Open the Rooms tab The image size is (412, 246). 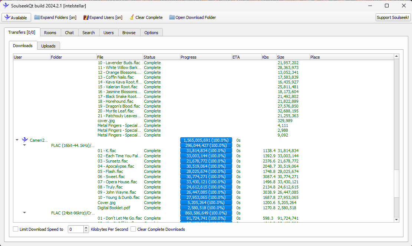[50, 33]
